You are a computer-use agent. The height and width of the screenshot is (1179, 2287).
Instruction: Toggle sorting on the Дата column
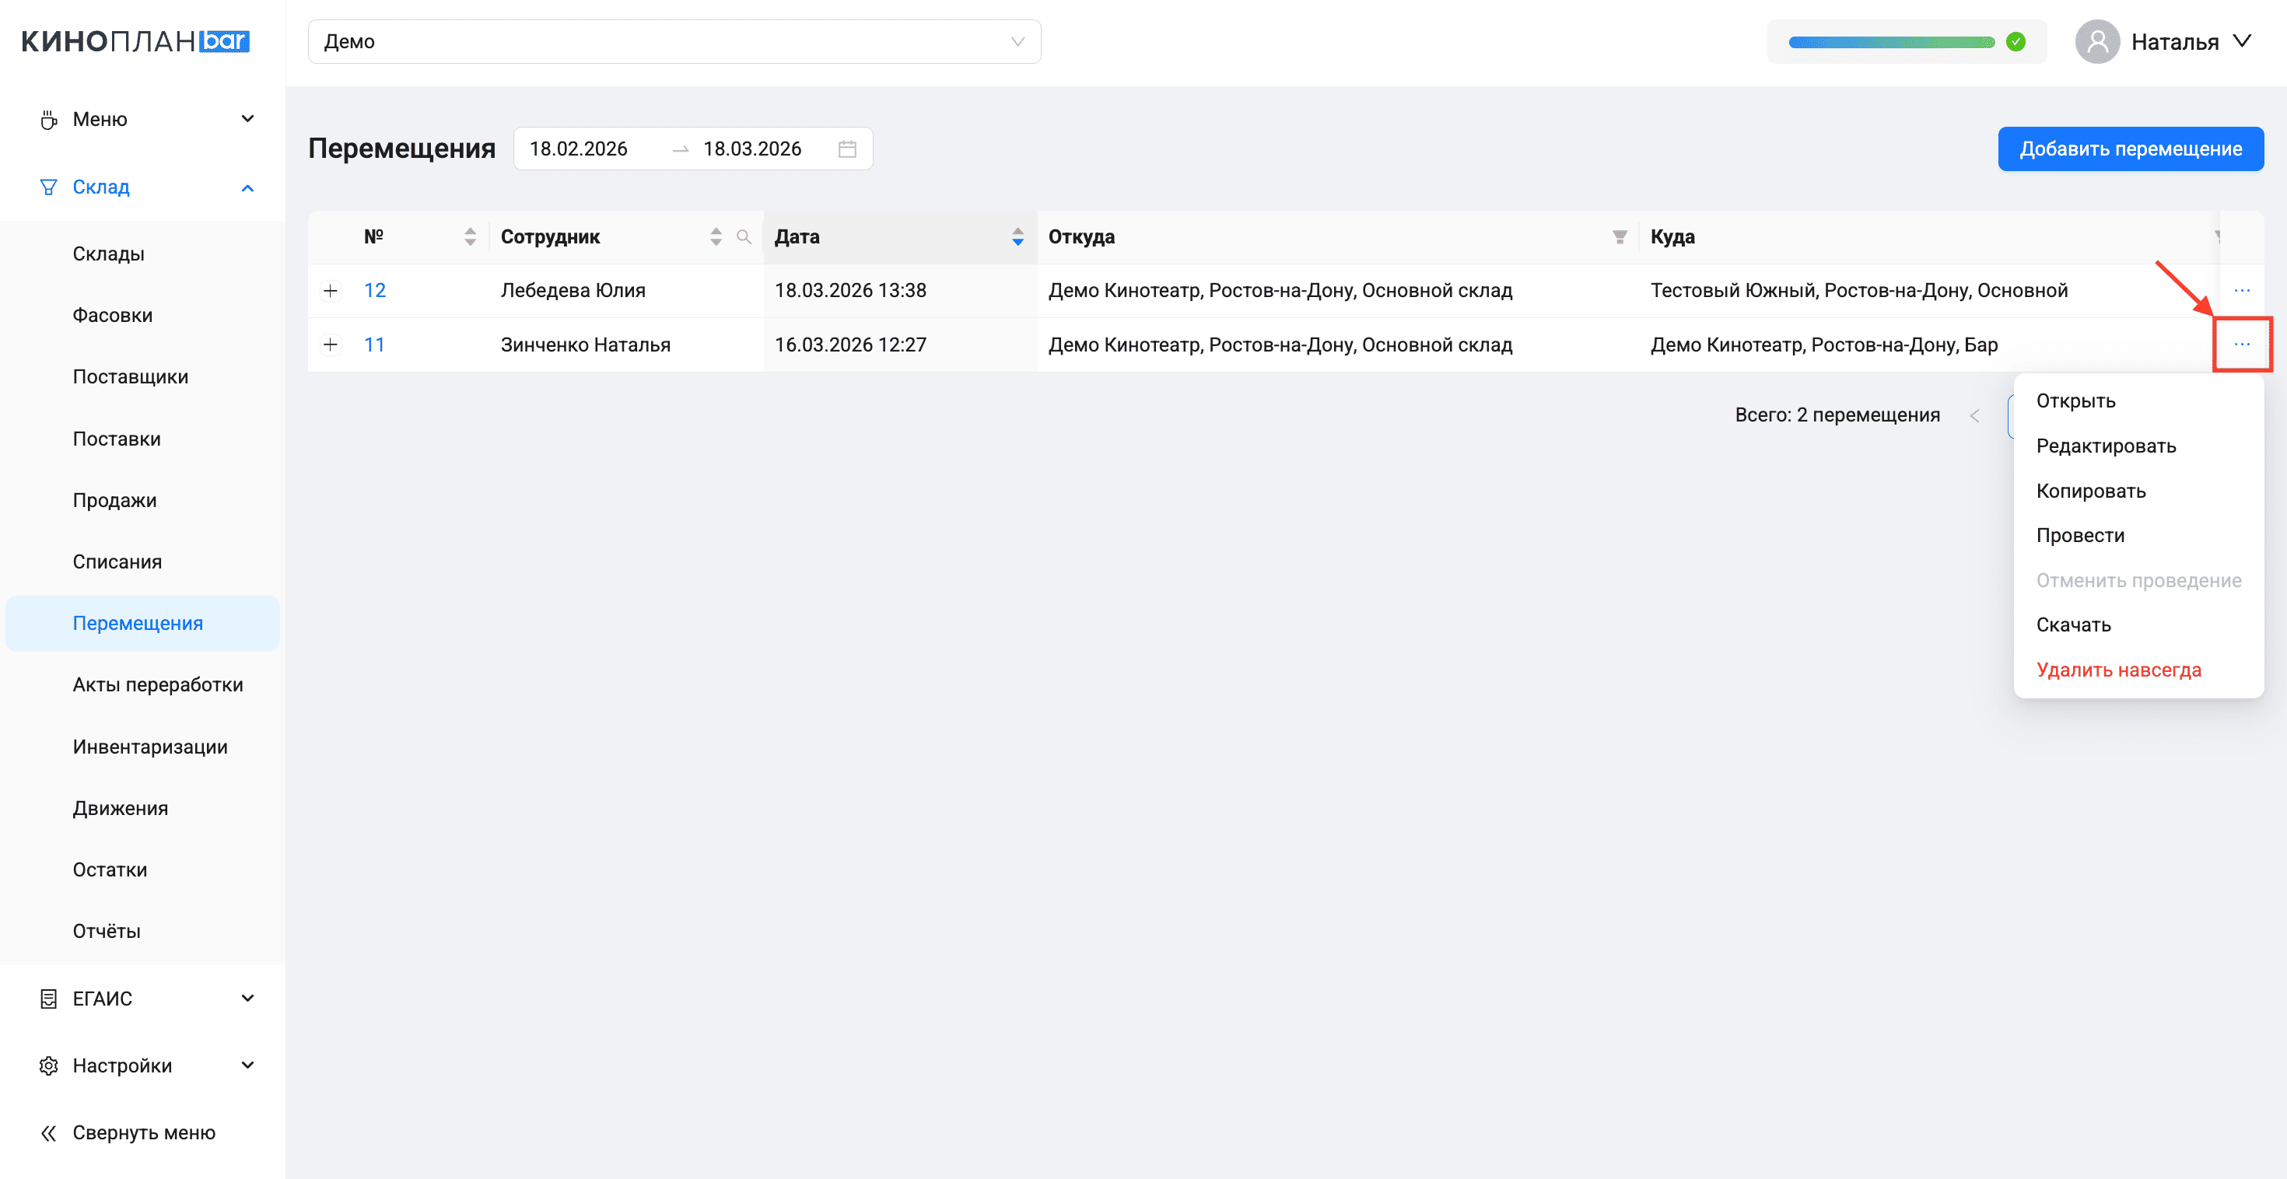[x=1017, y=237]
